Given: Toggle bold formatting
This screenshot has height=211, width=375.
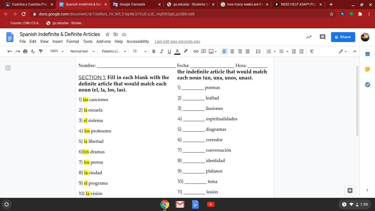Looking at the screenshot, I should pos(154,51).
